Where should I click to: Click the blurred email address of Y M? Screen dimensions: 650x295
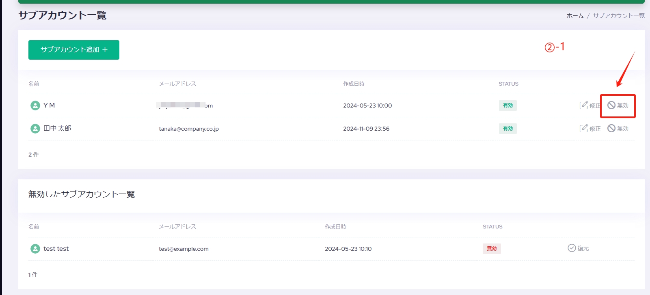click(185, 106)
